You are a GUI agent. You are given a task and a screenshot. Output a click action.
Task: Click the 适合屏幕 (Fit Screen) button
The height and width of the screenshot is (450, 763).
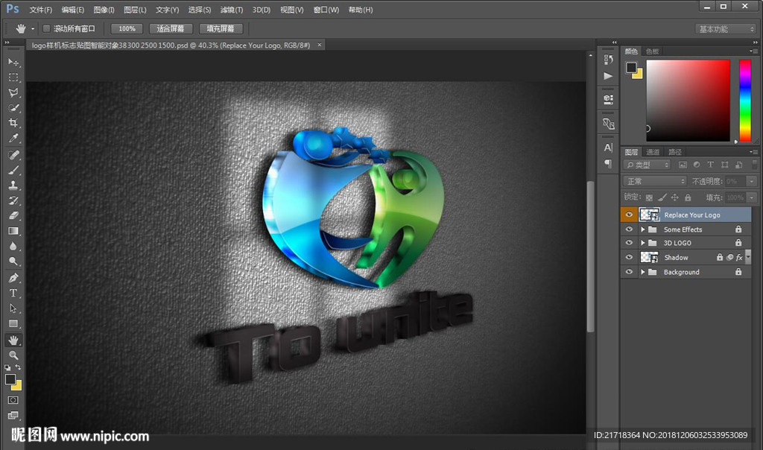(171, 29)
